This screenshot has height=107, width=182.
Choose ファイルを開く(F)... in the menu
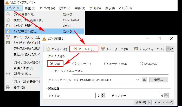pyautogui.click(x=45, y=14)
